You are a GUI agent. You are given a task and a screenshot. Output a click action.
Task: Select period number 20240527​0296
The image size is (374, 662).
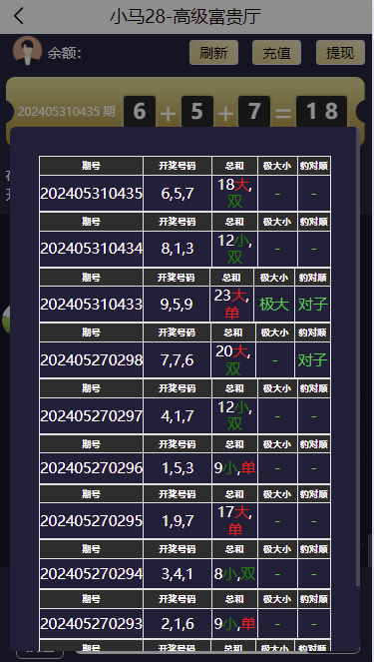tap(92, 468)
